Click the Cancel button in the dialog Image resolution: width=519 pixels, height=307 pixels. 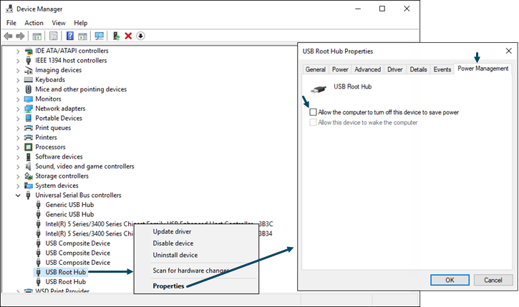[493, 280]
